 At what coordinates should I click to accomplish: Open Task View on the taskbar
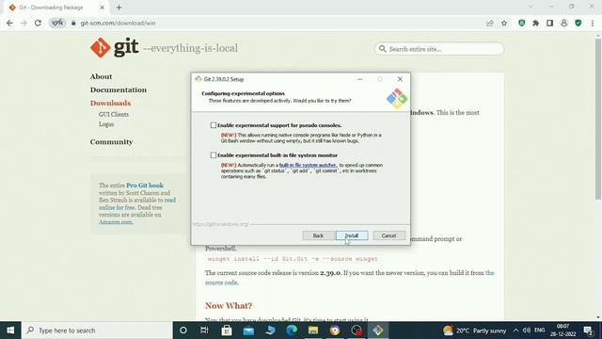click(204, 331)
